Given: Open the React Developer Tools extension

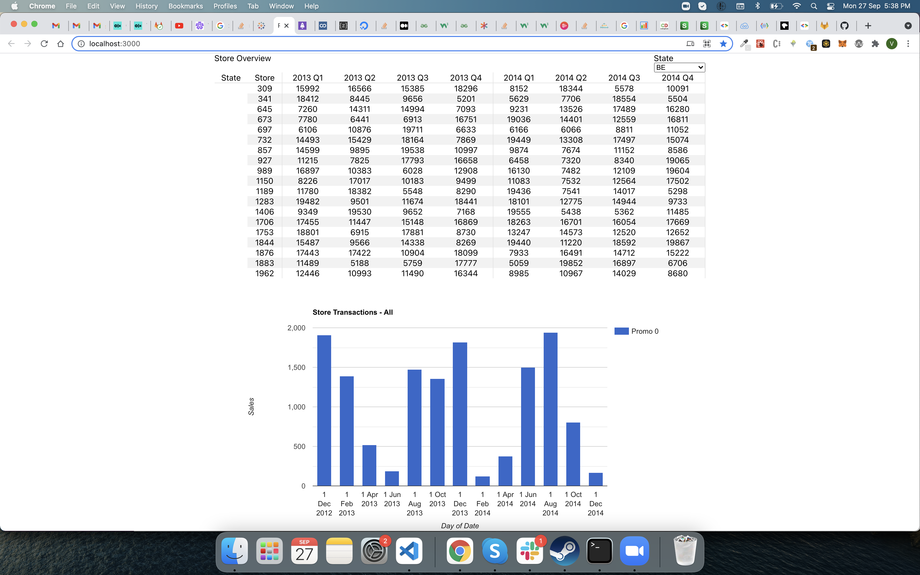Looking at the screenshot, I should tap(760, 44).
